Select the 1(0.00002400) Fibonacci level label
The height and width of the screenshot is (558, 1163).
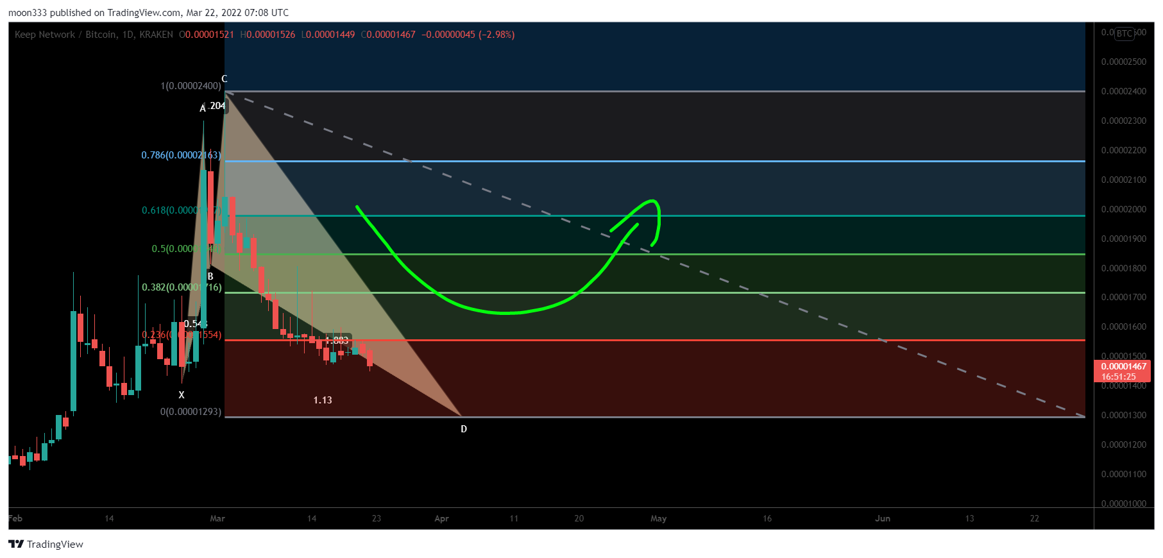(x=191, y=86)
